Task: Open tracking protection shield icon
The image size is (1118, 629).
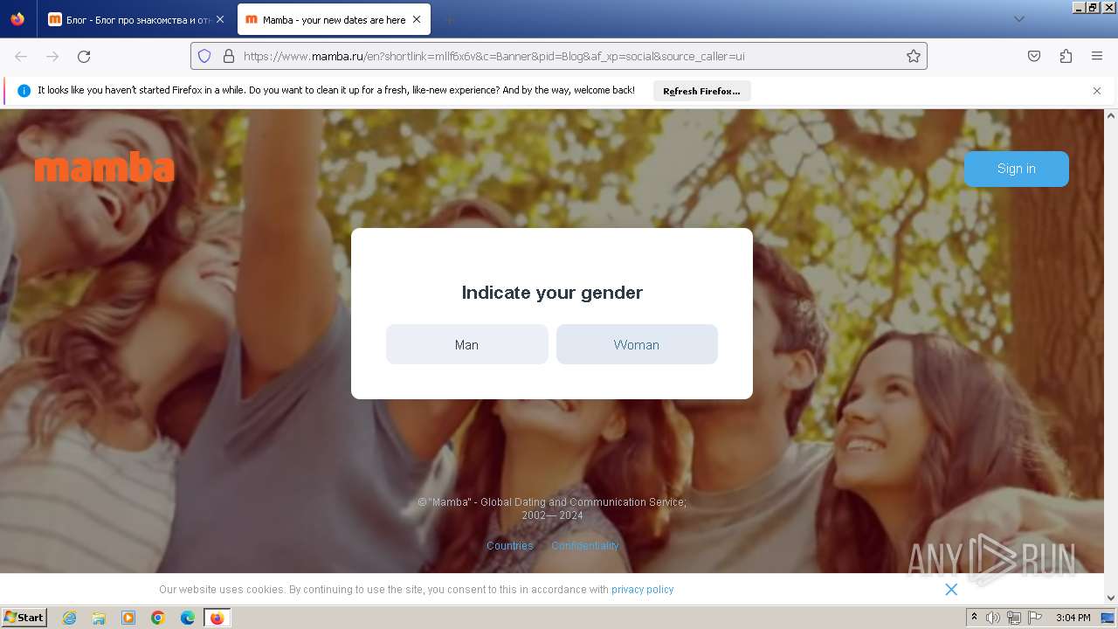Action: [x=204, y=56]
